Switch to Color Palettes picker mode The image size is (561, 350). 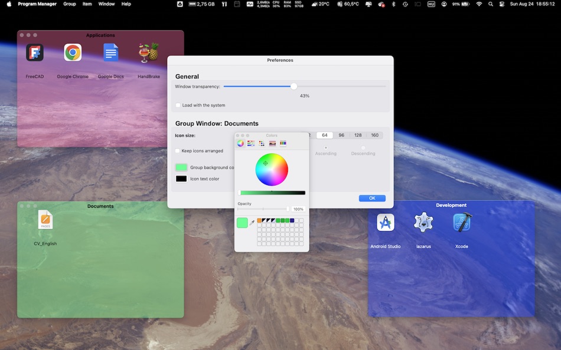(262, 143)
